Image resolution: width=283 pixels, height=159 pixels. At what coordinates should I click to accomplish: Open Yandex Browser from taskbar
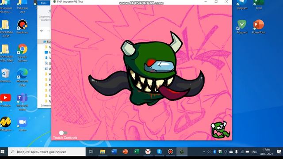point(148,152)
